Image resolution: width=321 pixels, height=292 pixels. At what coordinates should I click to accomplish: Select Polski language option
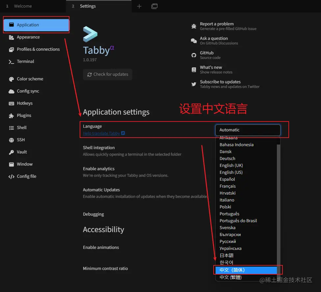pos(246,207)
